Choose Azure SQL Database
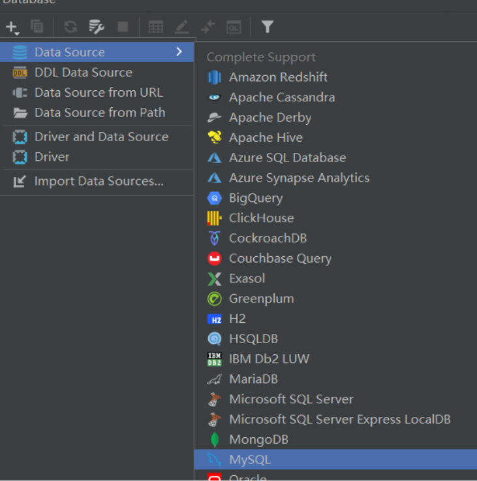Image resolution: width=477 pixels, height=481 pixels. 335,158
